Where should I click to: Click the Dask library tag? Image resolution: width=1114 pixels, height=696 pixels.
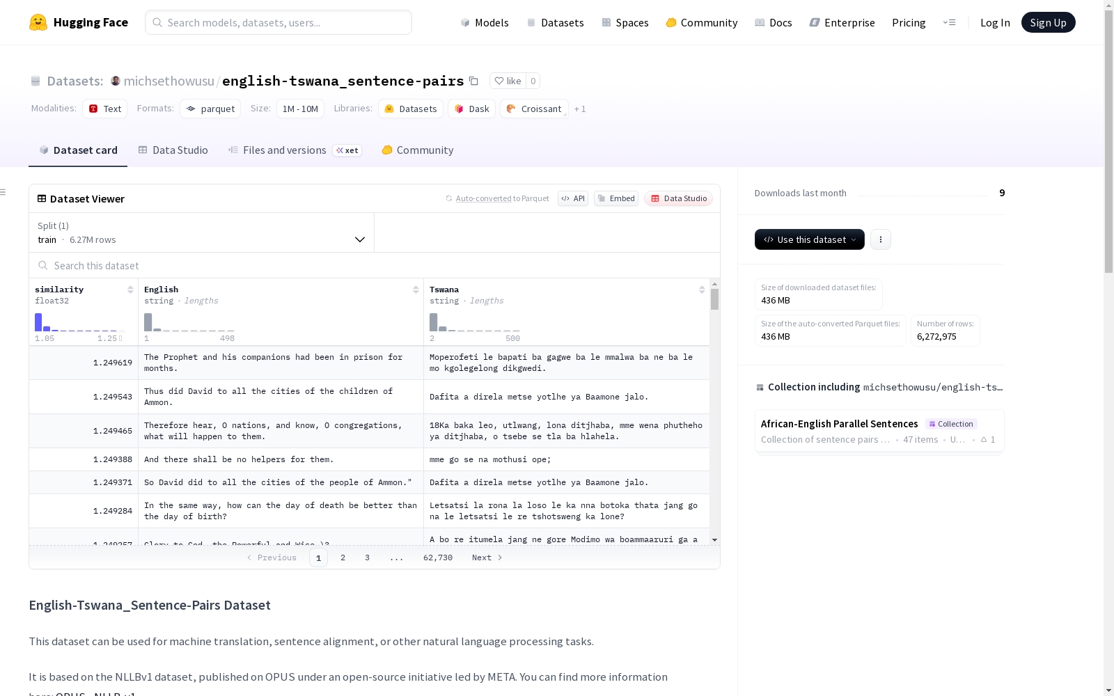(472, 109)
